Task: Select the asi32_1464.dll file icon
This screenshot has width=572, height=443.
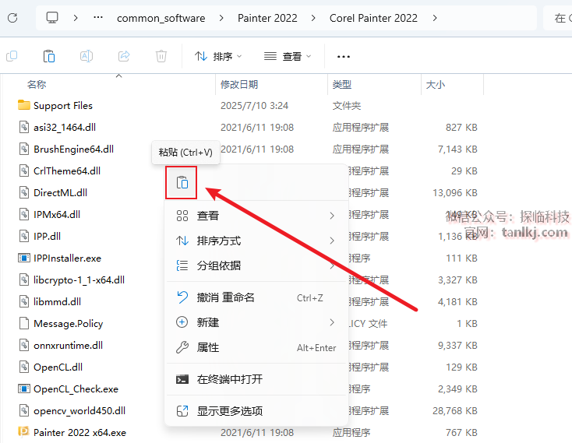Action: click(x=24, y=127)
